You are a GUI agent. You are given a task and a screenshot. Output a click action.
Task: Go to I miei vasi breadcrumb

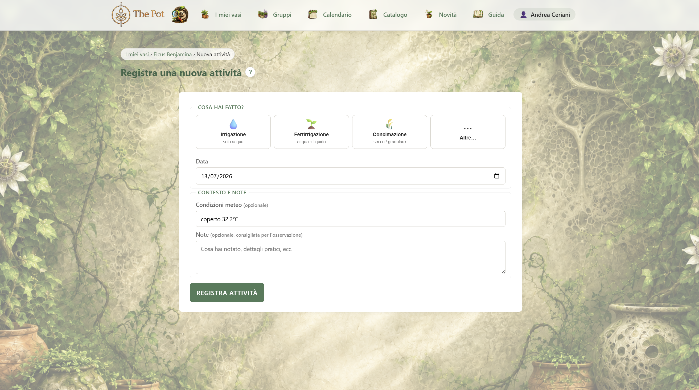coord(137,54)
